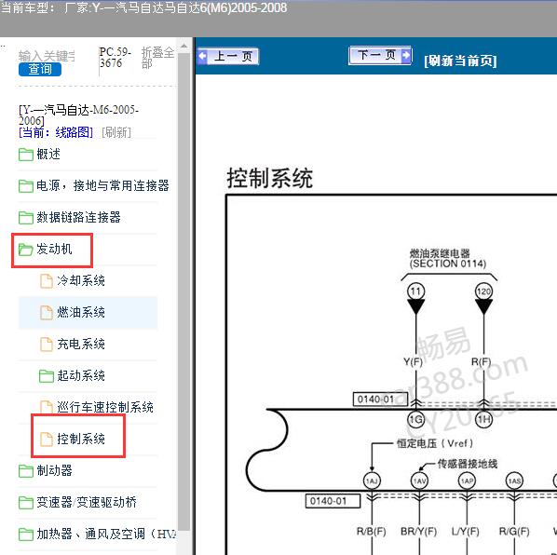Click the 恒定电压 (Vref) label
This screenshot has height=555, width=557.
click(435, 443)
